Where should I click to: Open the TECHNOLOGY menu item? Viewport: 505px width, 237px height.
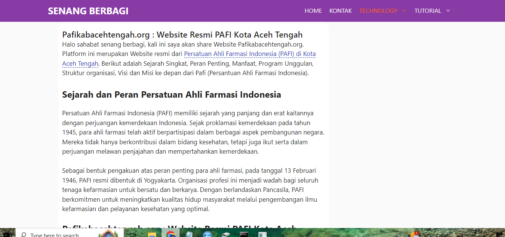[378, 11]
